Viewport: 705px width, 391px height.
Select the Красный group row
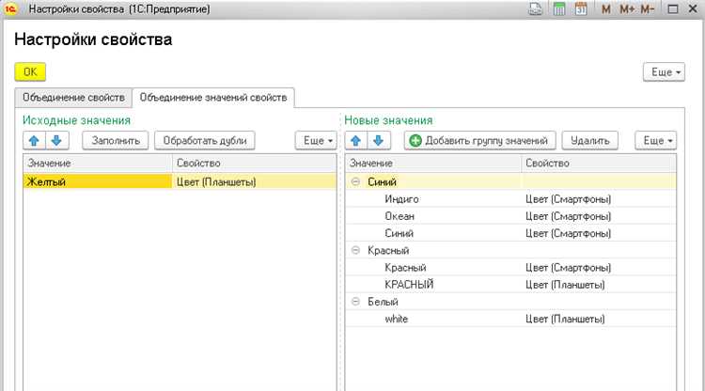point(510,250)
